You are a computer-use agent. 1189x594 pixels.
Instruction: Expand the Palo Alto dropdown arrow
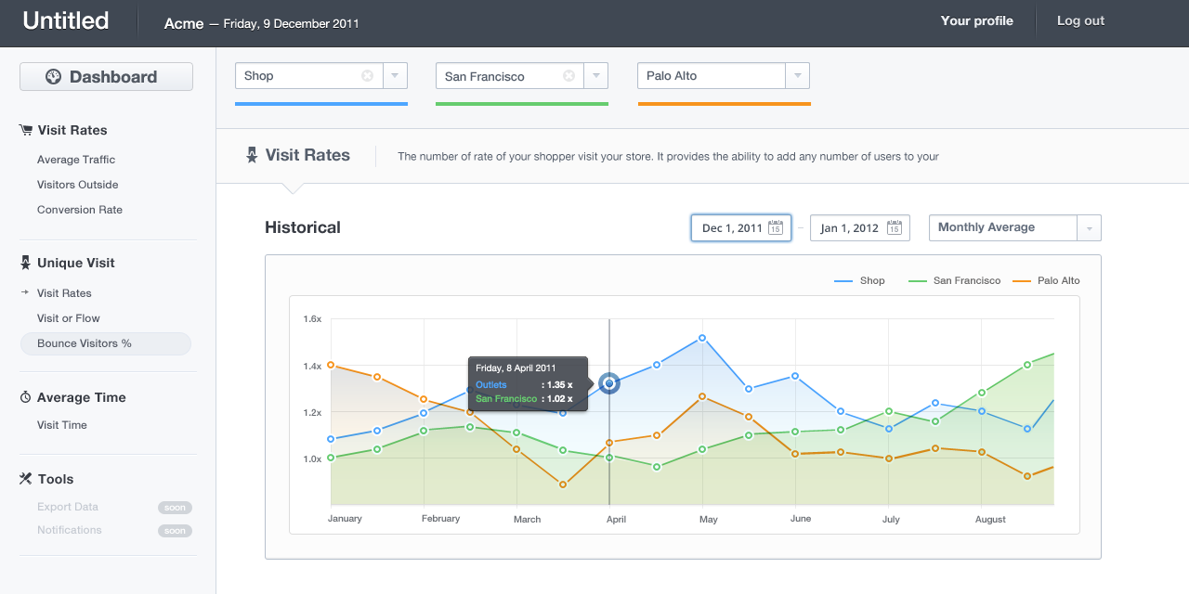pyautogui.click(x=798, y=76)
